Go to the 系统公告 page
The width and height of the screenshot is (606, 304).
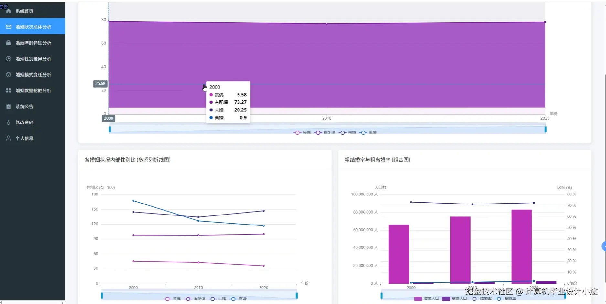tap(33, 106)
